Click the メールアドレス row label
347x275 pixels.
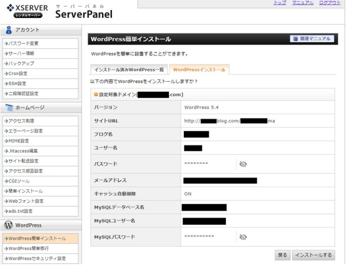pyautogui.click(x=110, y=180)
